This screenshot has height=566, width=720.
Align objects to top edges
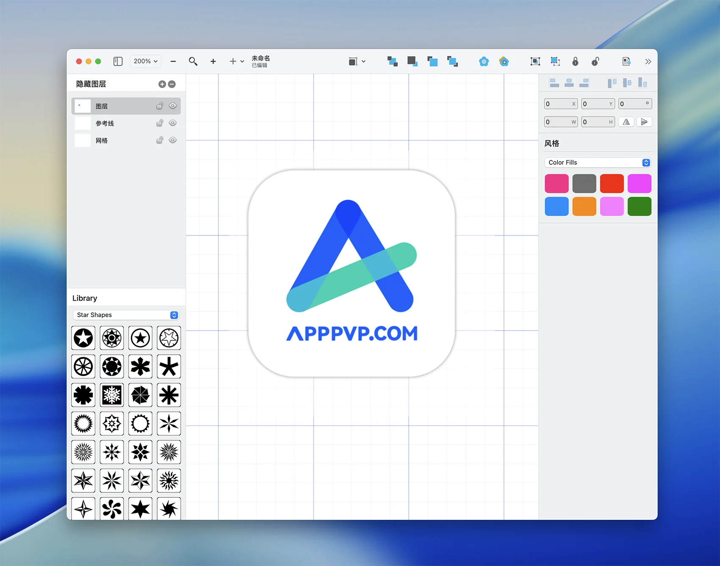612,83
